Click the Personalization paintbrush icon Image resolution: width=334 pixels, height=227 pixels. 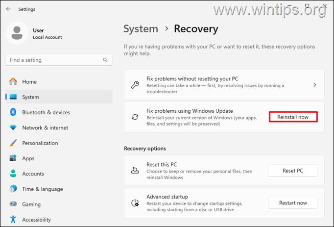click(x=13, y=143)
